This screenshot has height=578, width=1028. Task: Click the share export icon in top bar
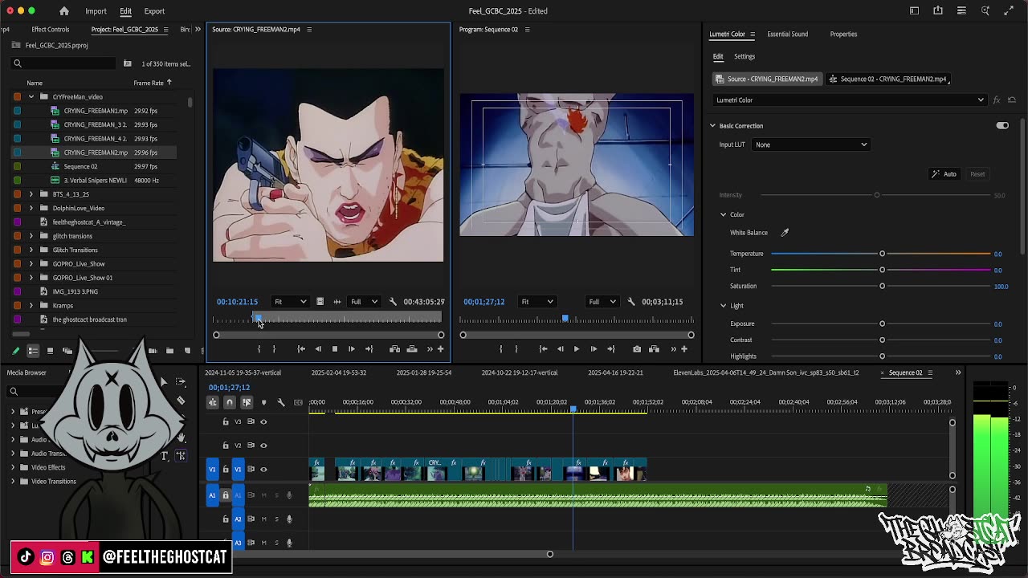(x=938, y=11)
